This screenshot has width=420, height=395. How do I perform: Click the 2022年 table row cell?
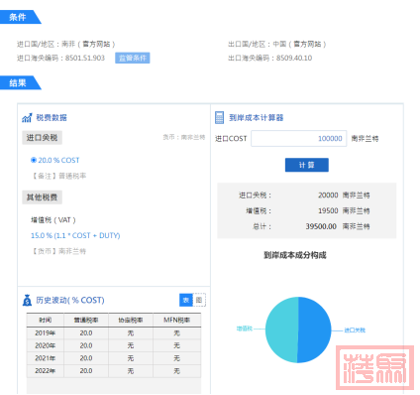click(x=46, y=371)
